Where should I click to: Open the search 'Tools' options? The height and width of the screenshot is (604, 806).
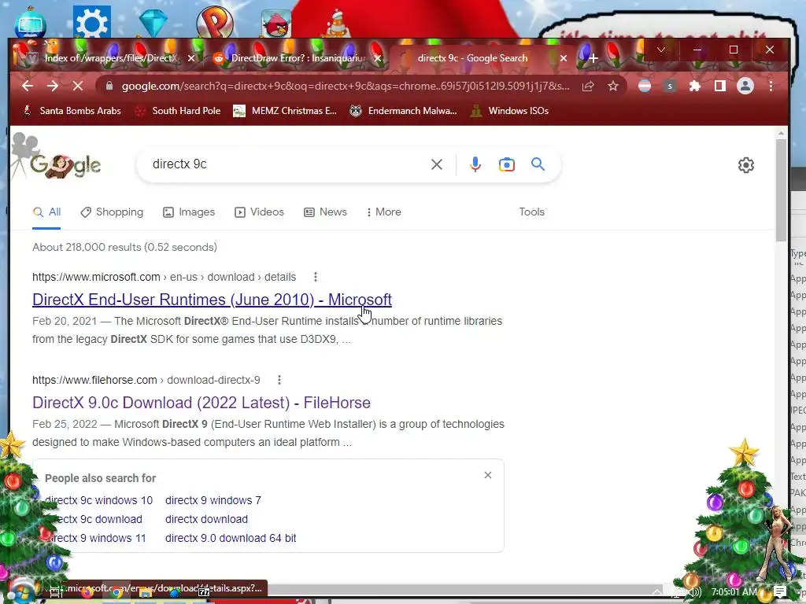(531, 212)
